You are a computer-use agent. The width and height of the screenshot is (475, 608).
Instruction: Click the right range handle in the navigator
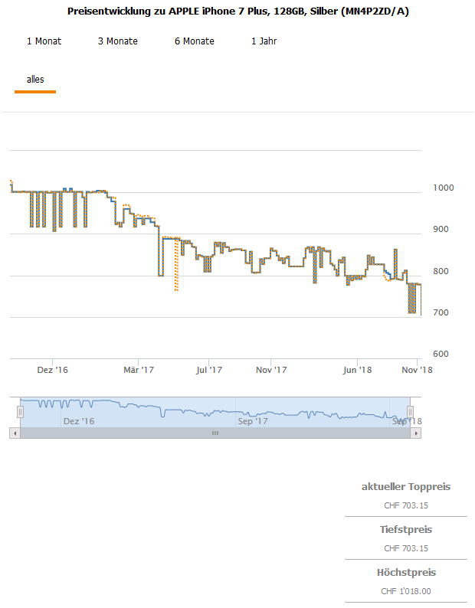pos(410,412)
